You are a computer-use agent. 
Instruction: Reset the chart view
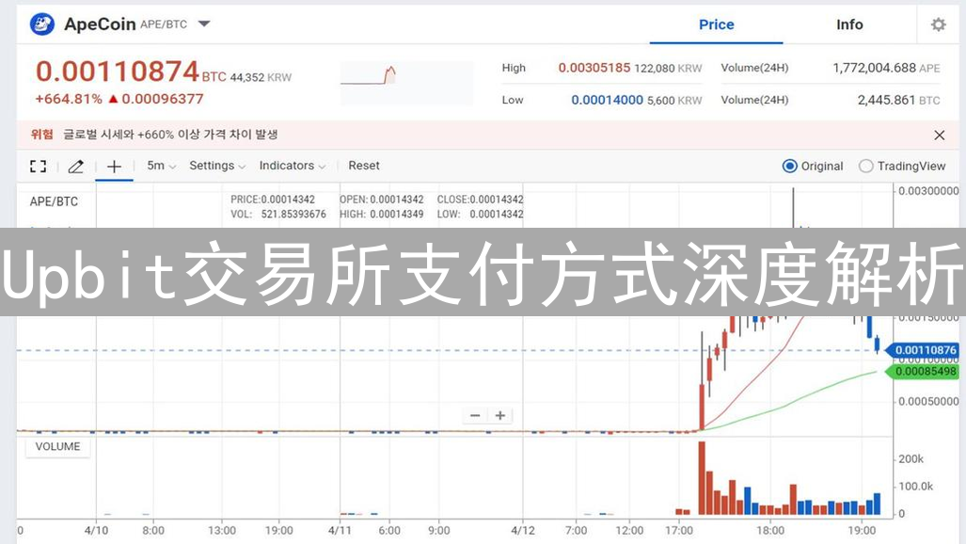pyautogui.click(x=363, y=166)
